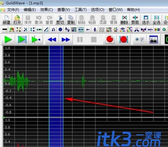The width and height of the screenshot is (168, 147).
Task: Click the grey stop button
Action: (94, 40)
